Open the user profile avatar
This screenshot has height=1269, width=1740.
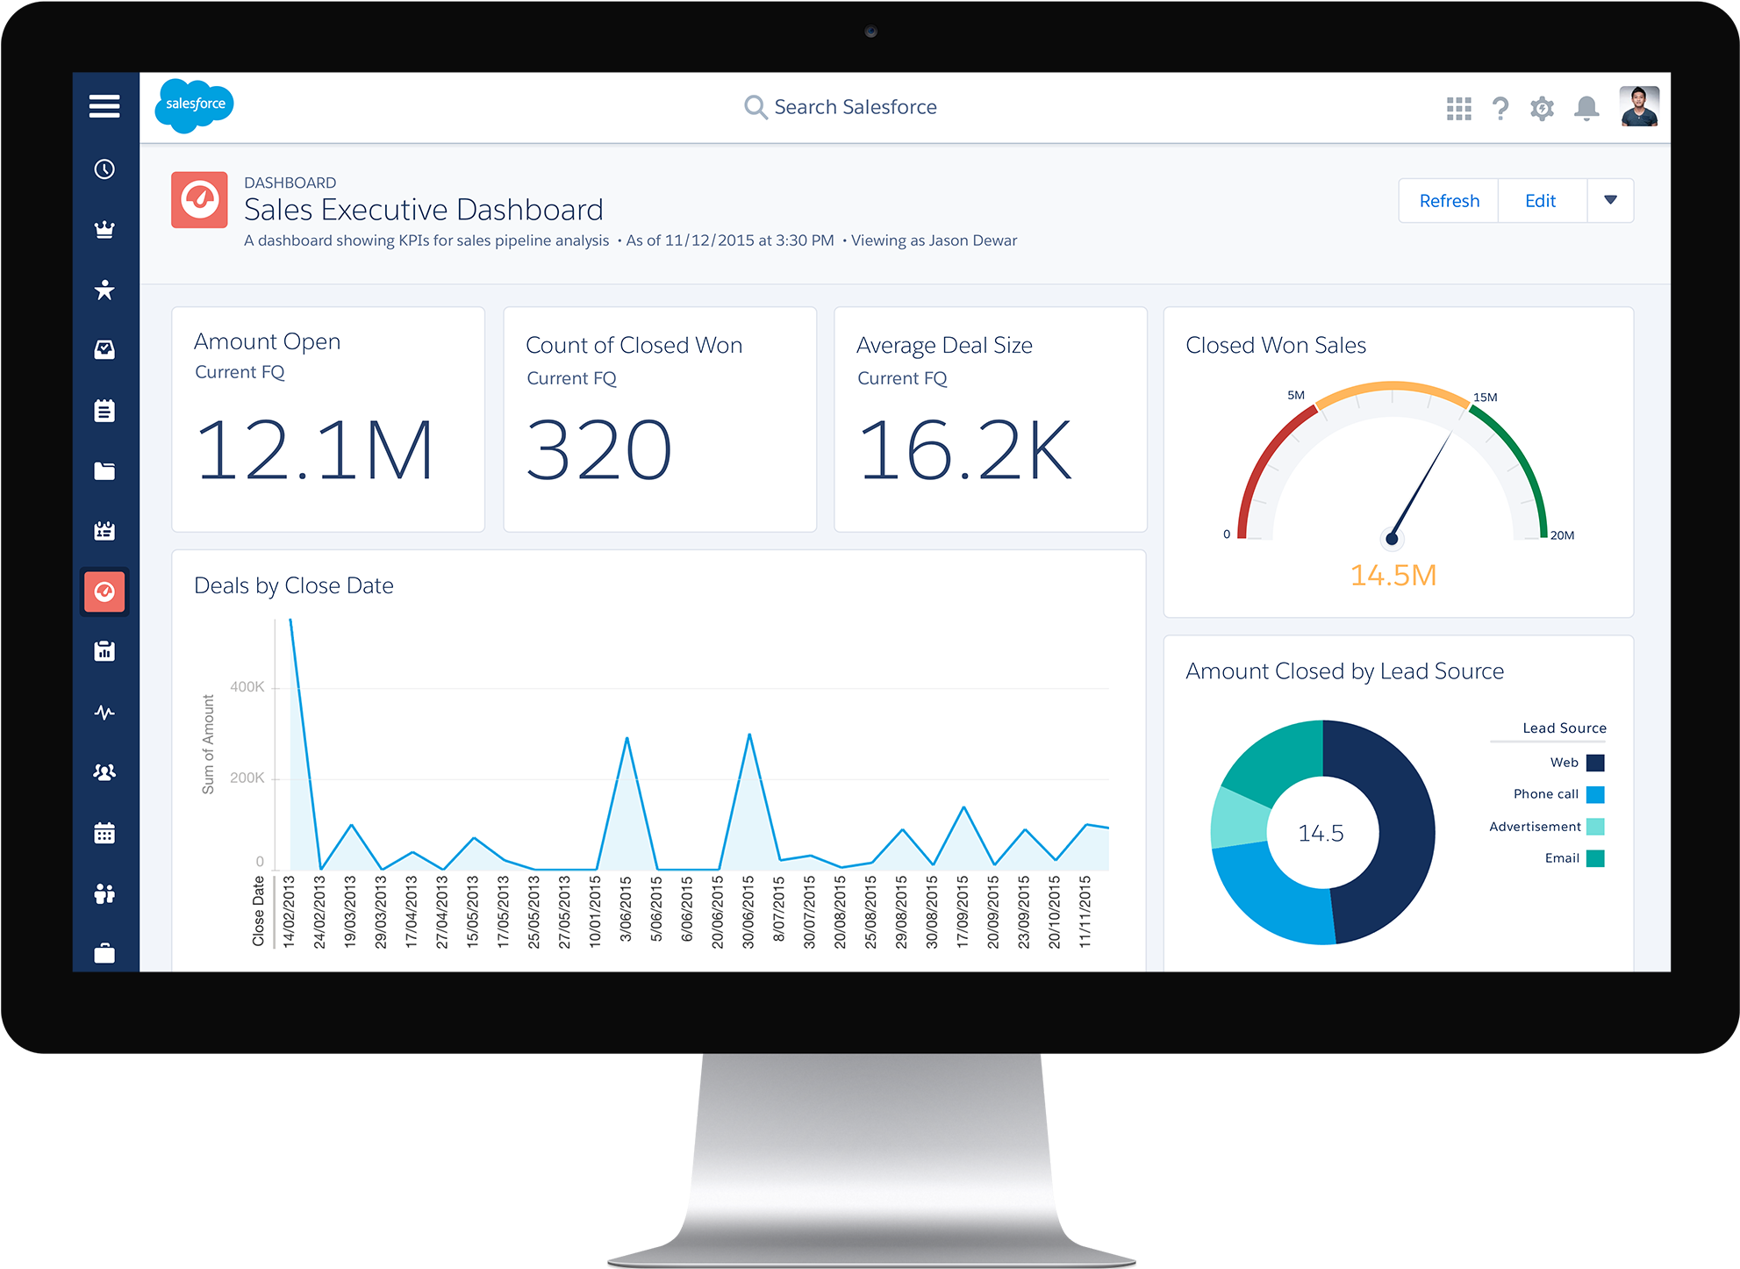[x=1637, y=107]
